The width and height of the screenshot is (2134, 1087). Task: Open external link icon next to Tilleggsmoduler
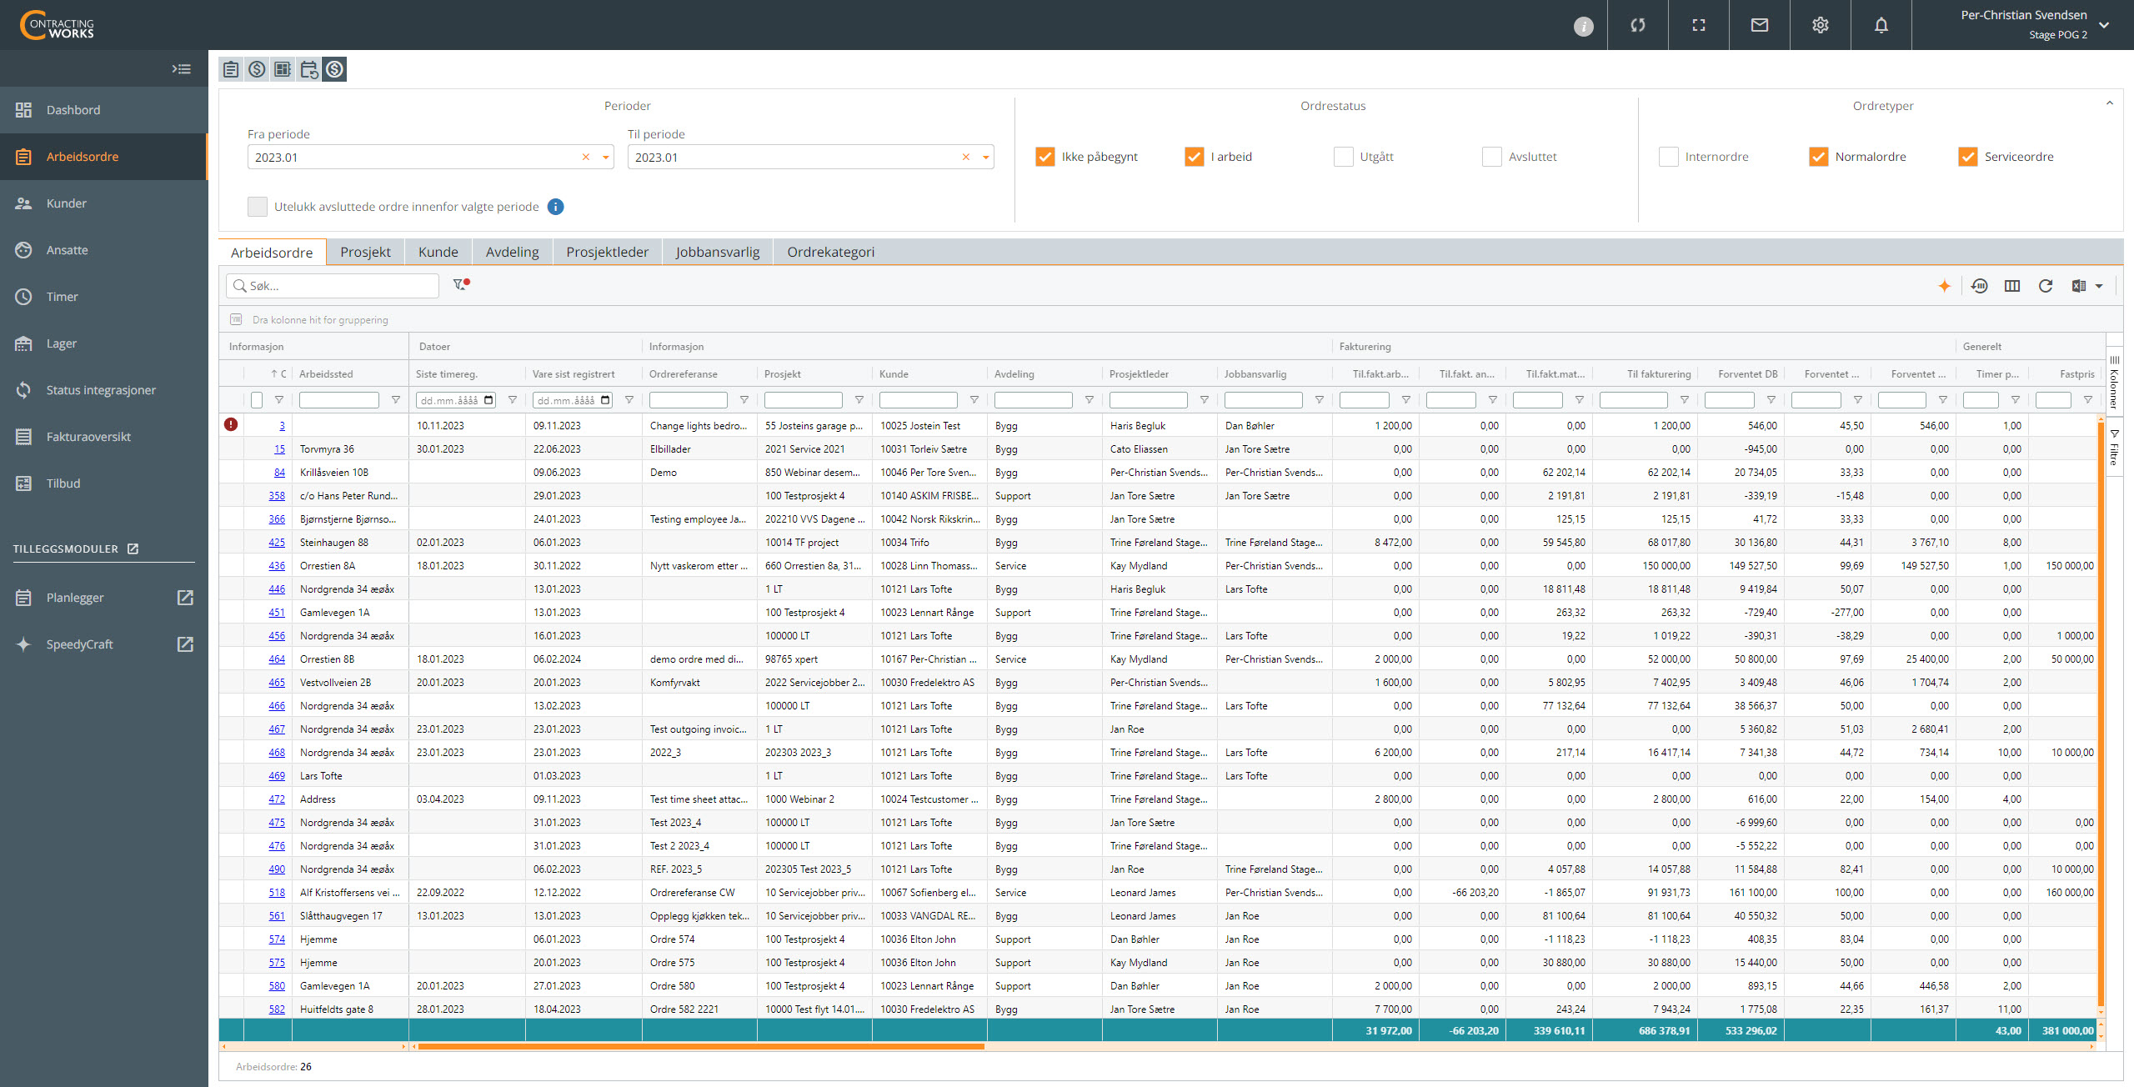point(133,549)
